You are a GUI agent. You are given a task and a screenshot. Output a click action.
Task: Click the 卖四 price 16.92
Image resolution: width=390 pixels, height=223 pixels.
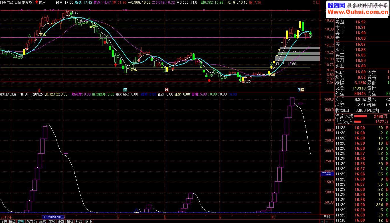pyautogui.click(x=360, y=22)
